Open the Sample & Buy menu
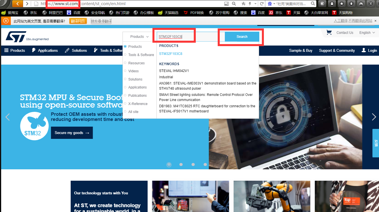Screen dimensions: 379x212 (301, 50)
